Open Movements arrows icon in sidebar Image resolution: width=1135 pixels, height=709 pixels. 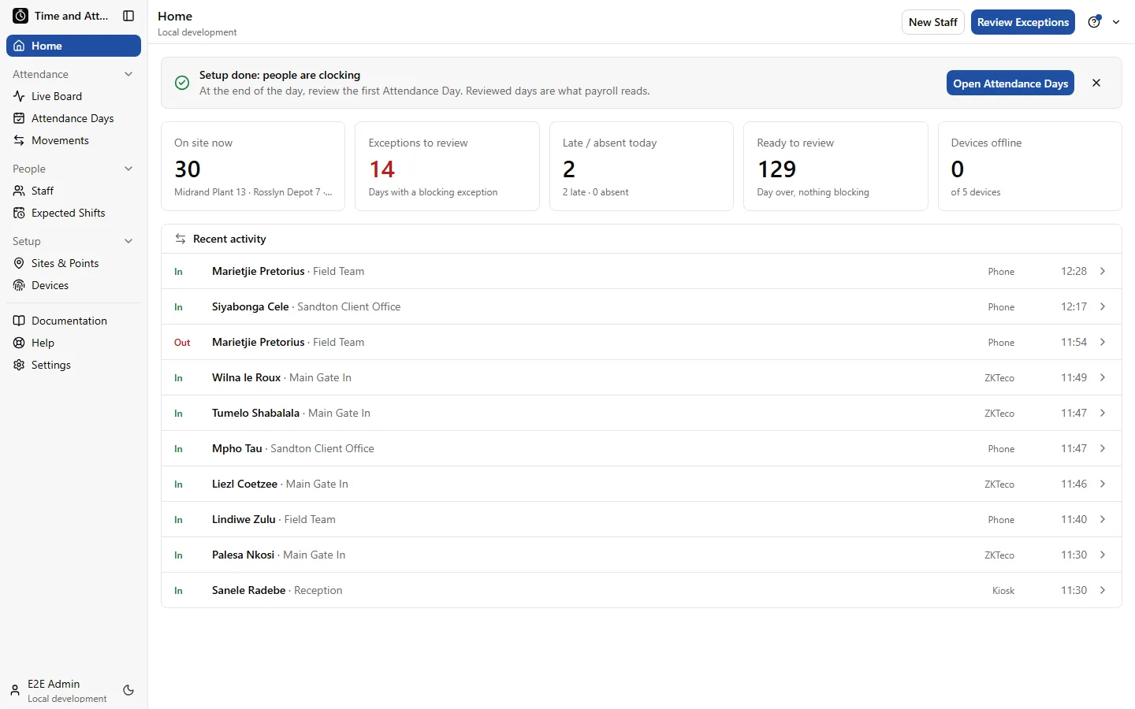tap(19, 140)
